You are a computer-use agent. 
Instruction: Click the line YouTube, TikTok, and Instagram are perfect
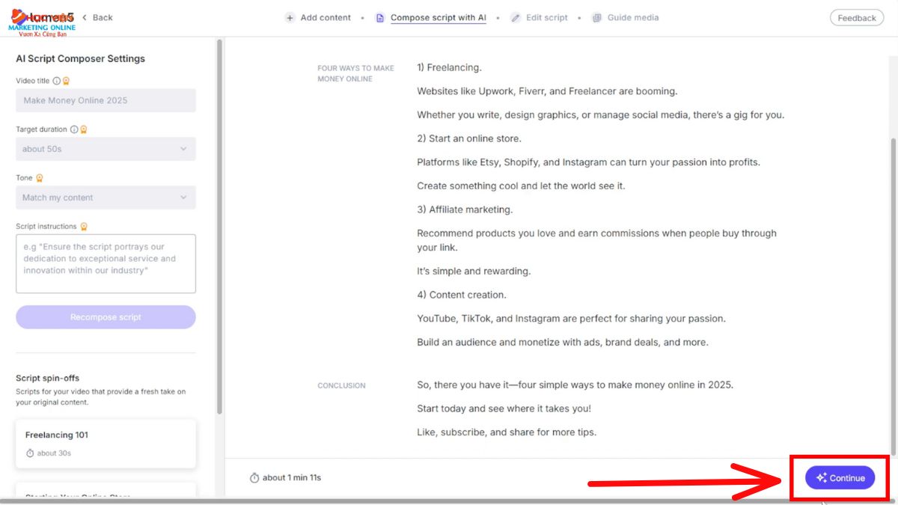tap(572, 319)
